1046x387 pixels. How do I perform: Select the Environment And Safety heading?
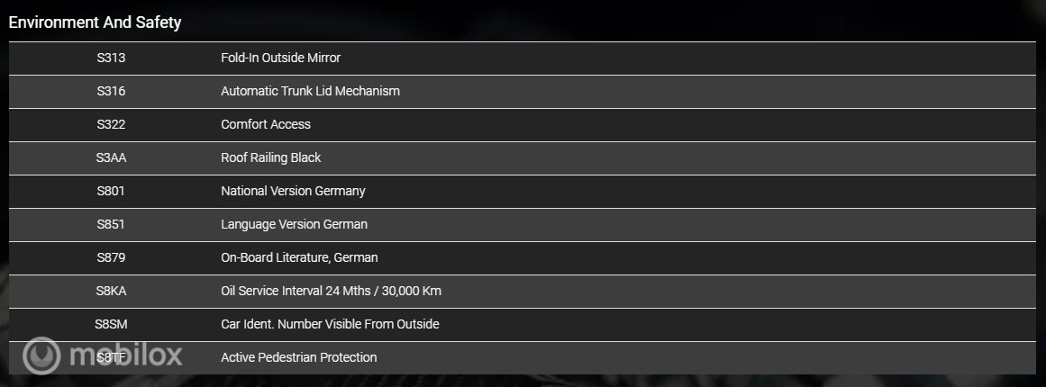point(95,22)
